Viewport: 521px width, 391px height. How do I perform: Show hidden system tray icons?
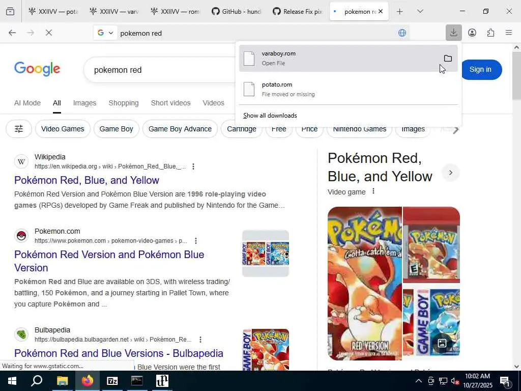419,381
